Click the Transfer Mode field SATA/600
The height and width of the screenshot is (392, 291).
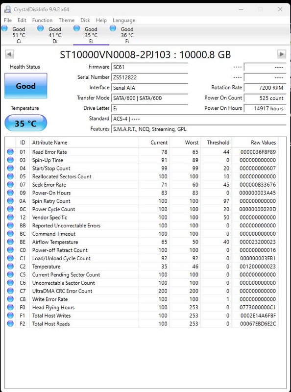149,98
